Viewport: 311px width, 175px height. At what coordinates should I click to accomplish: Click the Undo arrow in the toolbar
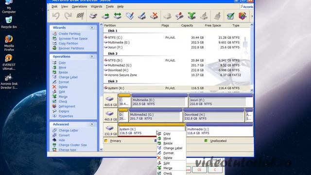(x=56, y=16)
